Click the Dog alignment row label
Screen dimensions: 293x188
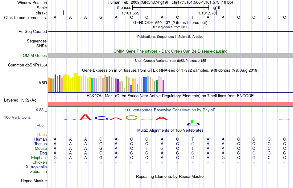click(x=43, y=153)
